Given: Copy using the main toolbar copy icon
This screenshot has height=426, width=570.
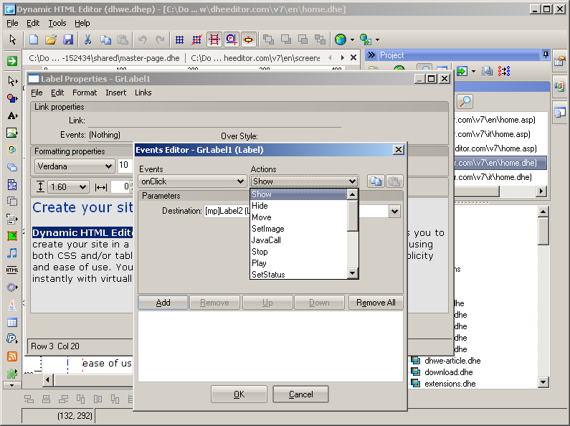Looking at the screenshot, I should (105, 39).
